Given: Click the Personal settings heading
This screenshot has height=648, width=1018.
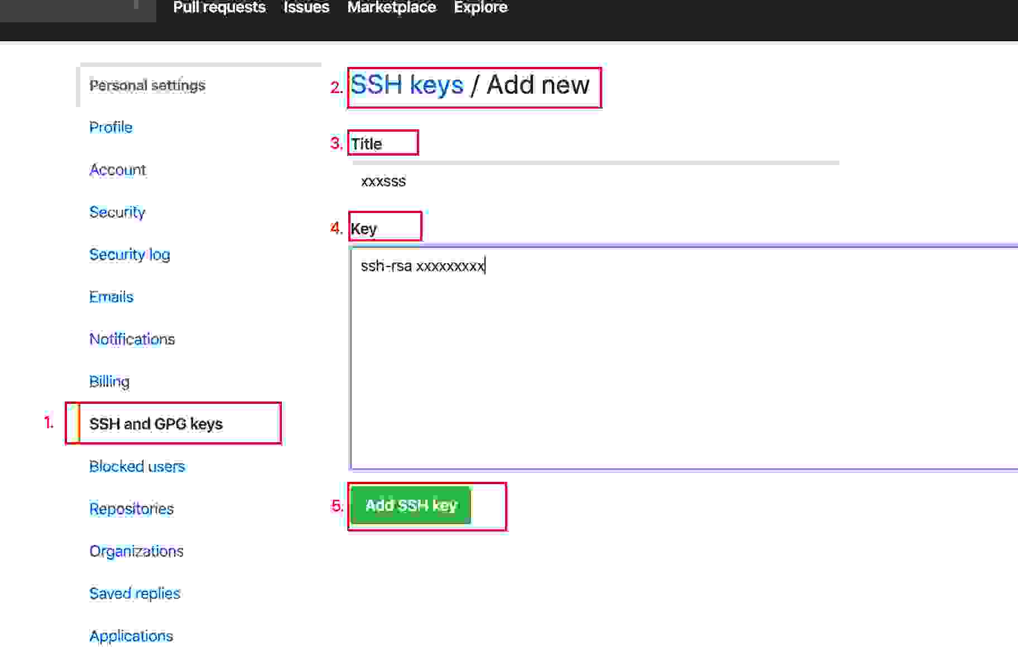Looking at the screenshot, I should tap(147, 85).
